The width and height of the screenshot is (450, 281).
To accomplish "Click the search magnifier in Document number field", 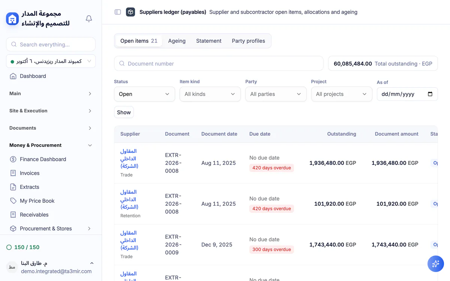I will tap(122, 64).
